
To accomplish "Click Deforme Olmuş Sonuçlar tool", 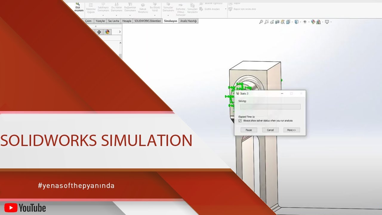I will pos(181,10).
